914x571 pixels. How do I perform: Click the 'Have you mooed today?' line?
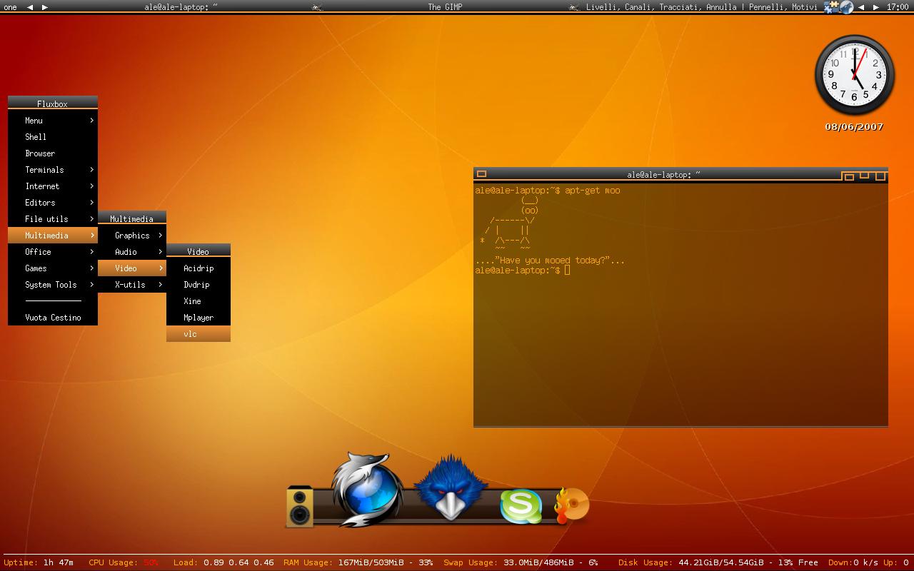(x=550, y=261)
